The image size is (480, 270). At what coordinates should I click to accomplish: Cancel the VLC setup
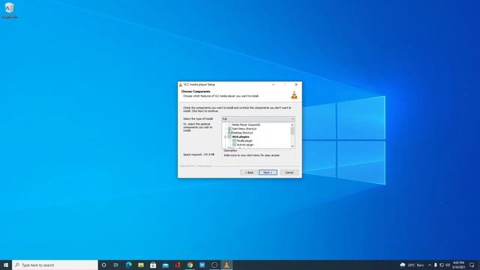tap(289, 172)
